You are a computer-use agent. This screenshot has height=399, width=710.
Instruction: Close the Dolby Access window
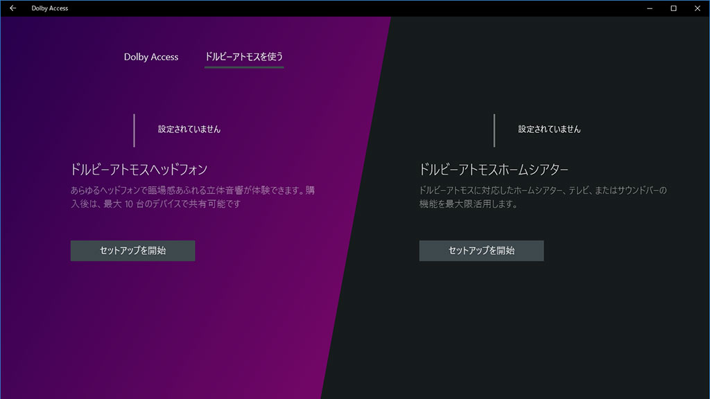[x=697, y=8]
